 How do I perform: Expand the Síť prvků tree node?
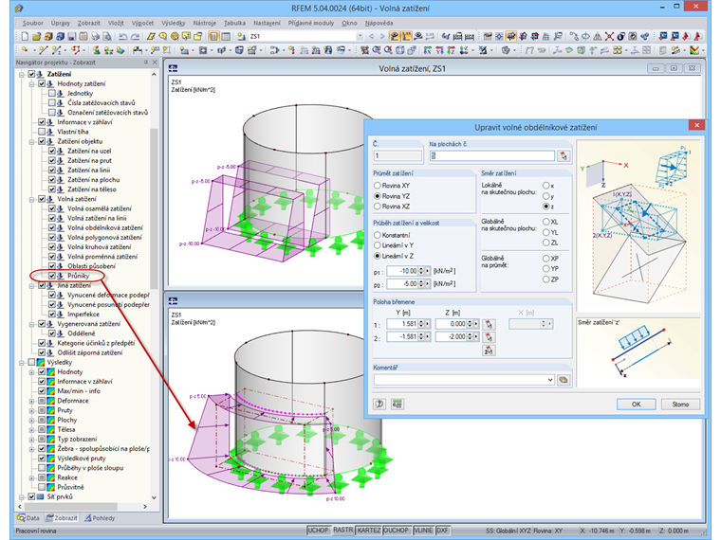click(22, 496)
